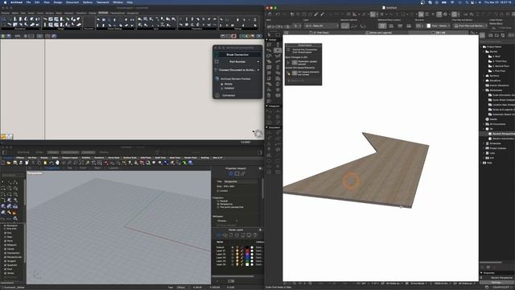Expand the Sections folder in Navigator
This screenshot has width=515, height=290.
click(x=484, y=76)
